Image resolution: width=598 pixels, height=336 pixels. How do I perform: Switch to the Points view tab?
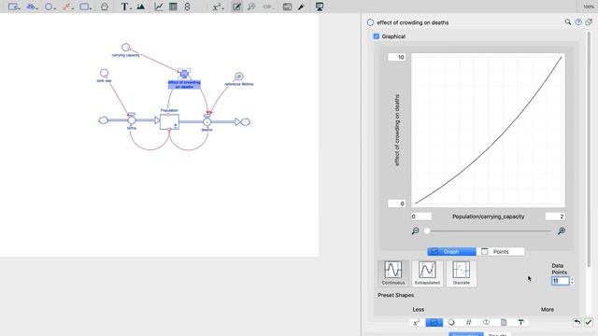(x=501, y=252)
